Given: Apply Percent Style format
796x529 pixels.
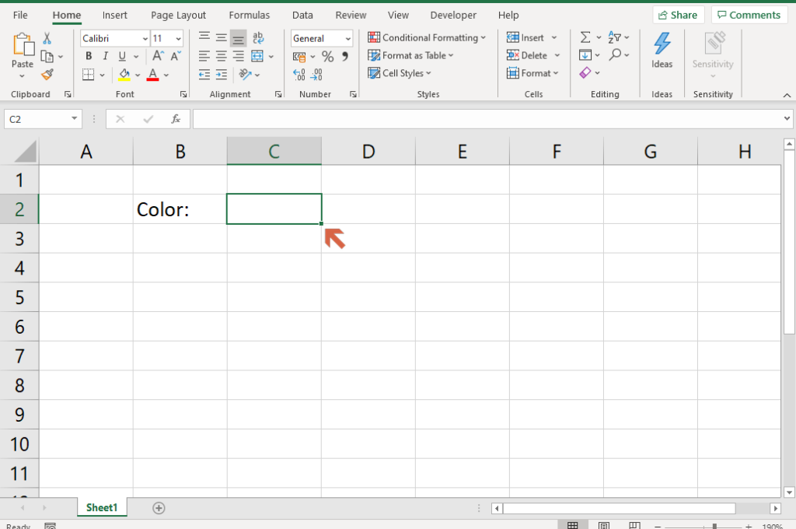Looking at the screenshot, I should click(x=328, y=57).
